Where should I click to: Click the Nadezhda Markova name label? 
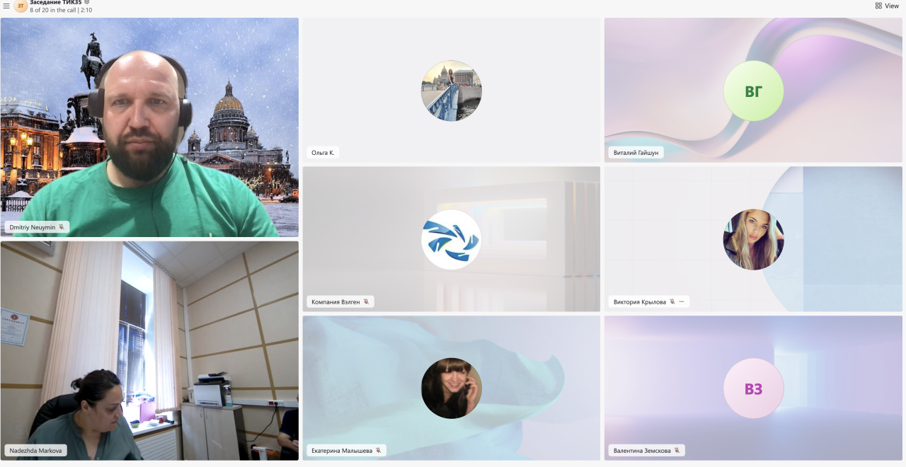pyautogui.click(x=35, y=450)
